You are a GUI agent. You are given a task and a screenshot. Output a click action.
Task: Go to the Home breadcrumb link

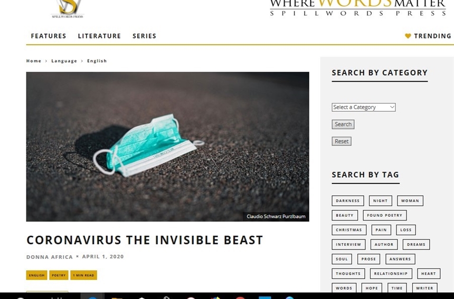tap(34, 61)
